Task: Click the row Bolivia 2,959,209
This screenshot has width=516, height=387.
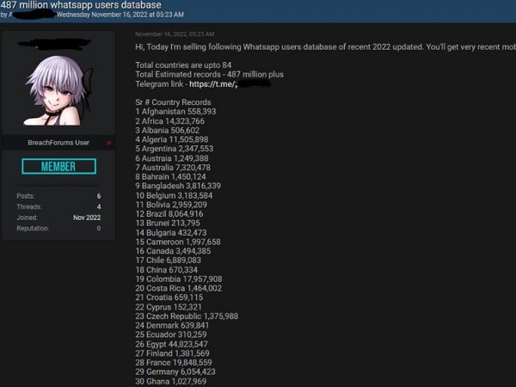Action: [171, 205]
